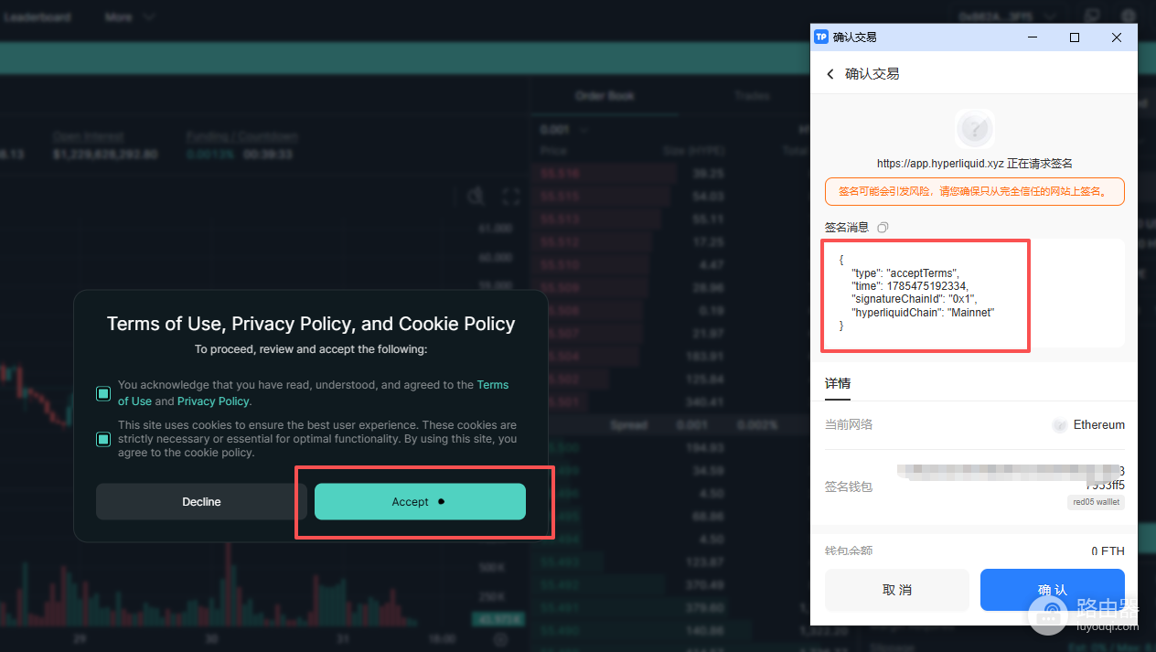This screenshot has width=1156, height=652.
Task: Click the unknown site icon with question mark
Action: [x=975, y=129]
